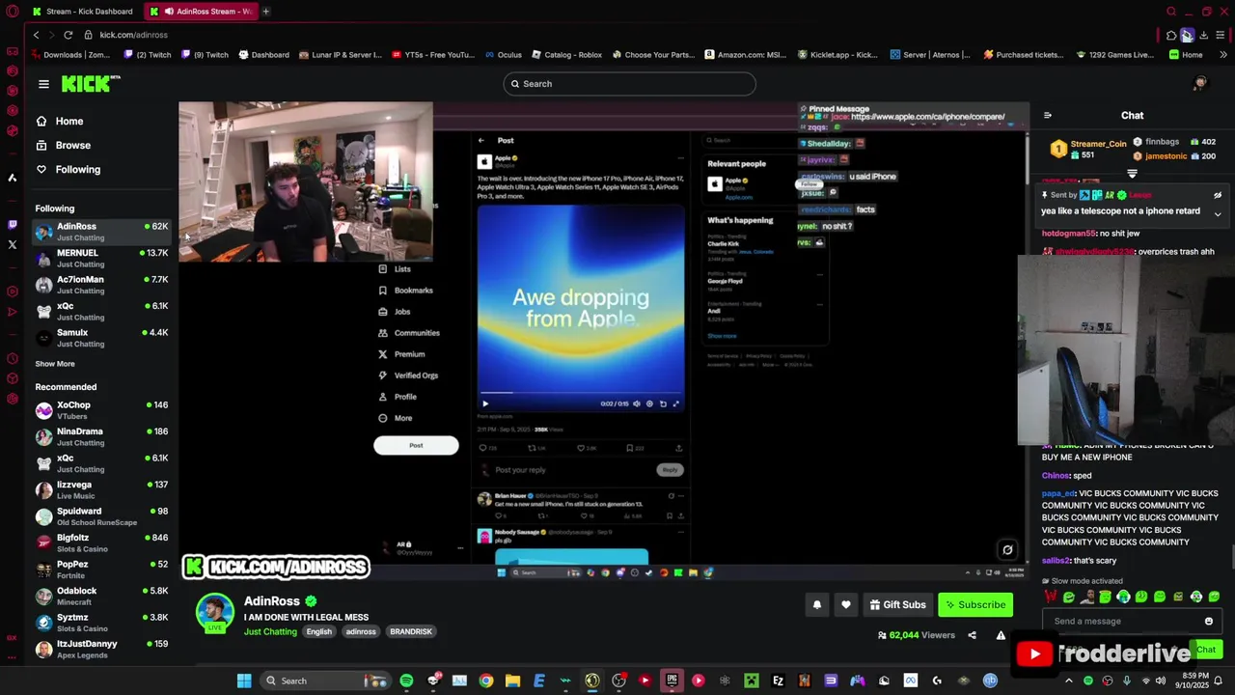Click the green Chat send button
The width and height of the screenshot is (1235, 695).
1206,650
